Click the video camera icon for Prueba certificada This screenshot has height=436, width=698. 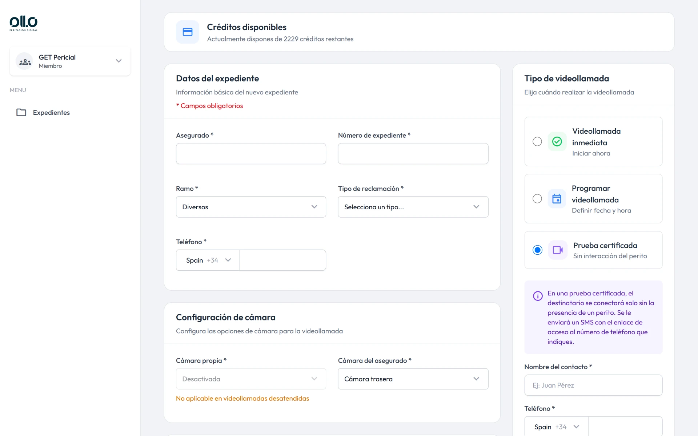click(558, 250)
